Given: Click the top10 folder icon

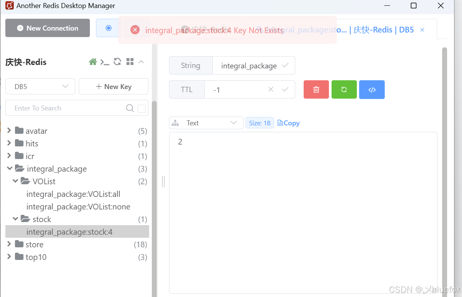Looking at the screenshot, I should click(20, 257).
